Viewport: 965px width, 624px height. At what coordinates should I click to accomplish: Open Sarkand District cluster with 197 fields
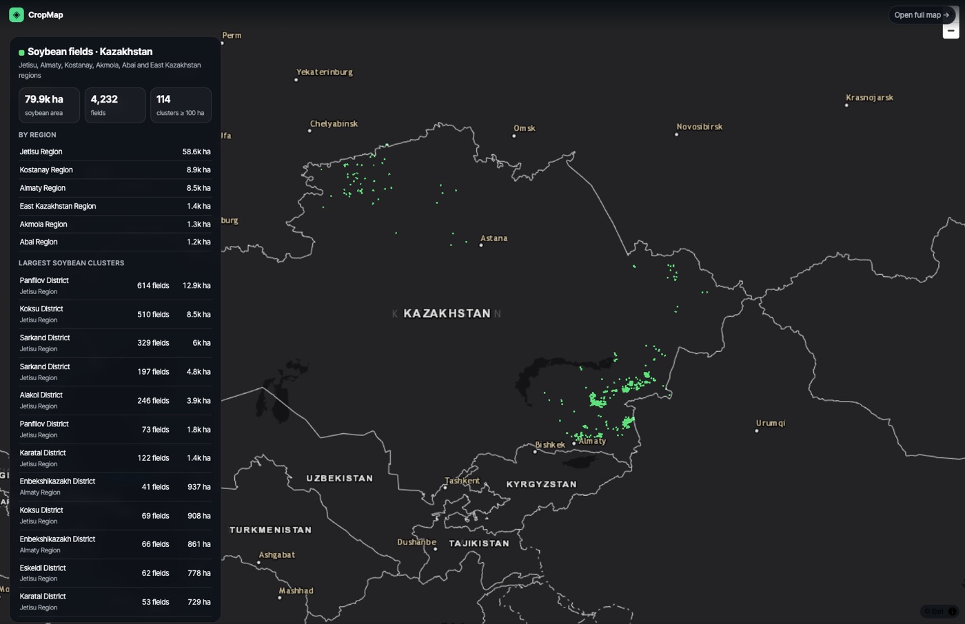click(x=115, y=372)
